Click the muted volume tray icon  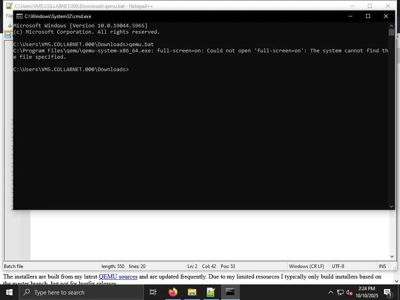tap(349, 292)
